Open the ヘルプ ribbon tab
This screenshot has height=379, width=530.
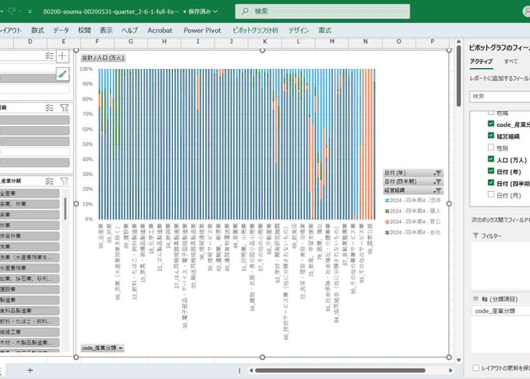(x=130, y=30)
